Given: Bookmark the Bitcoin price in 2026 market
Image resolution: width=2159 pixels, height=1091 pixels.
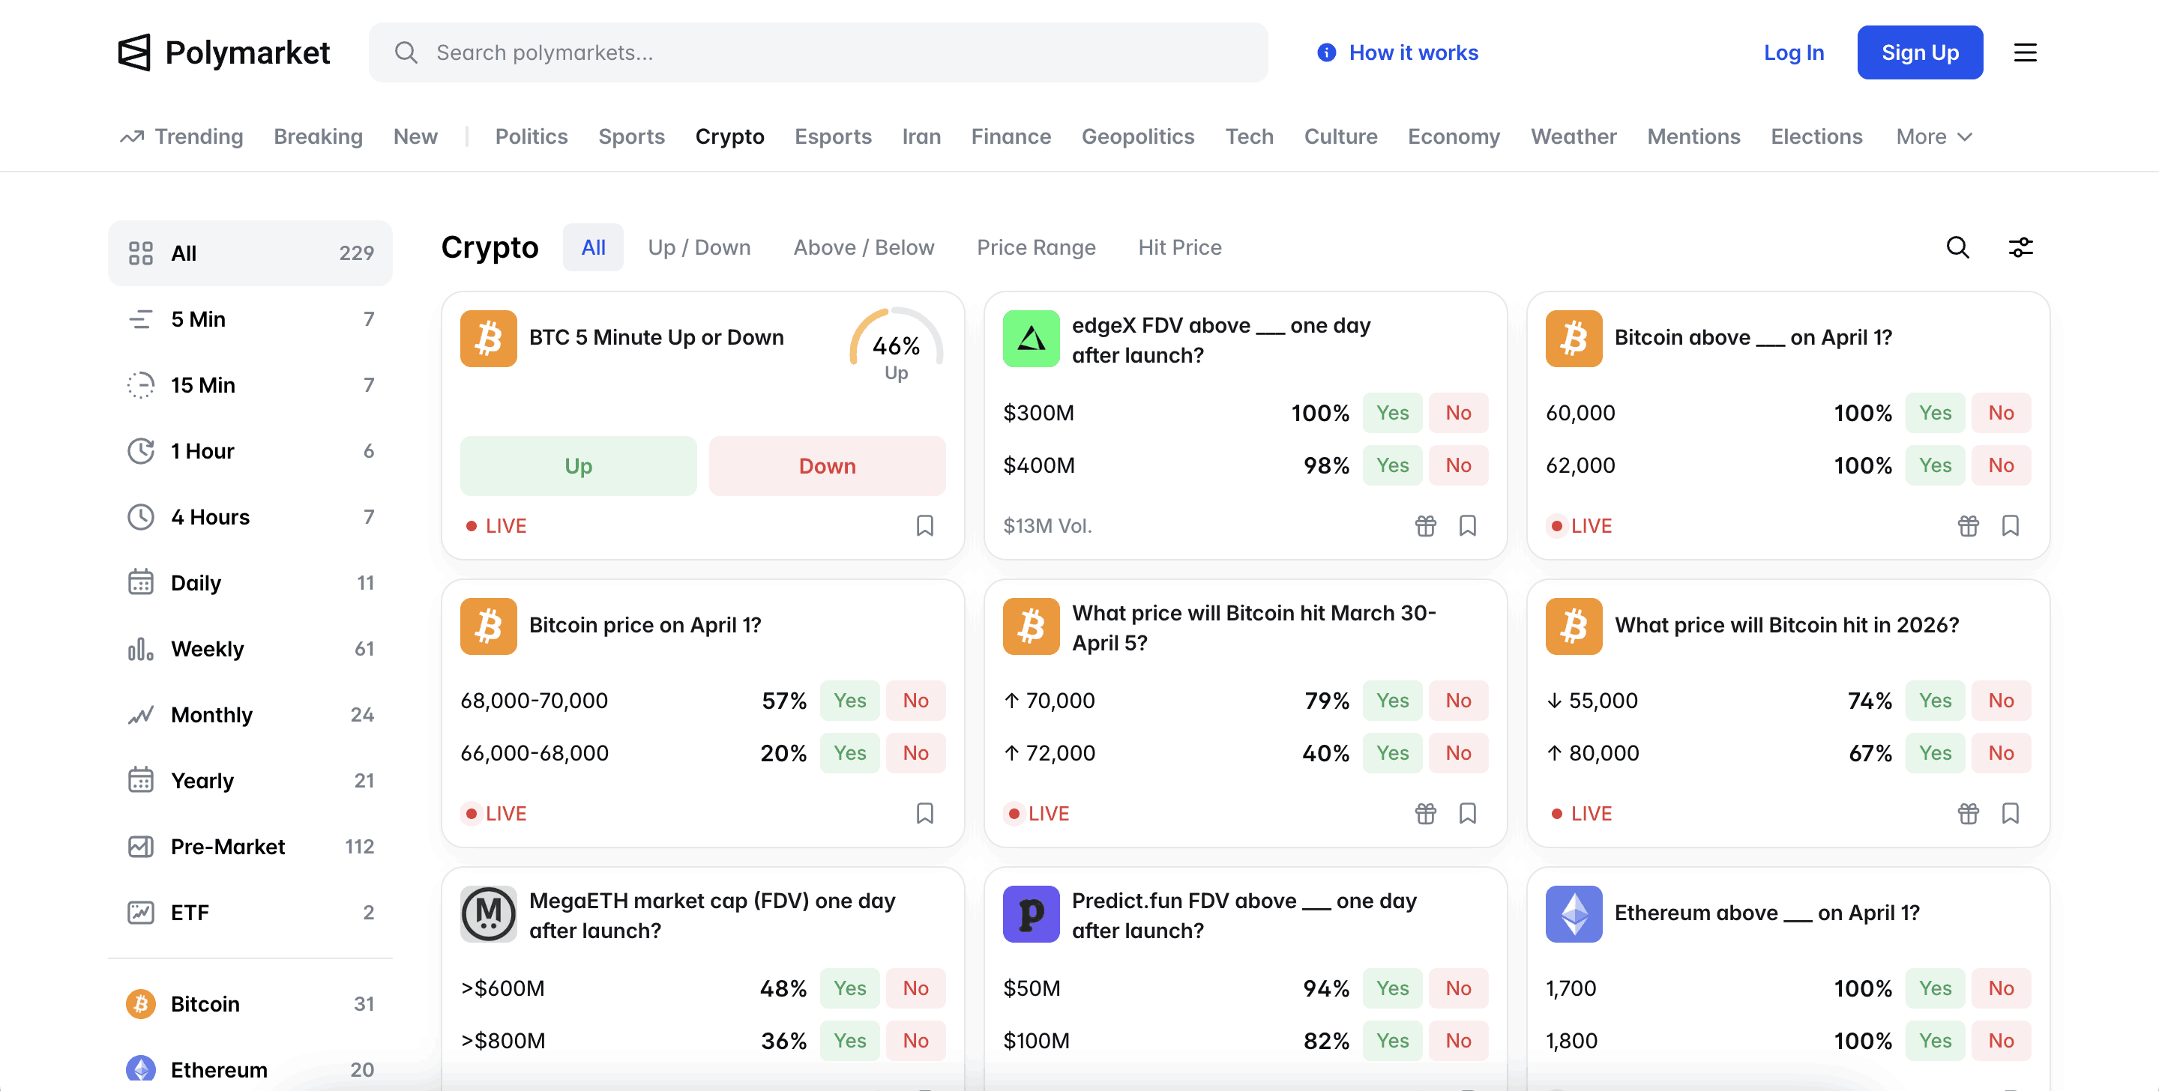Looking at the screenshot, I should (2012, 813).
